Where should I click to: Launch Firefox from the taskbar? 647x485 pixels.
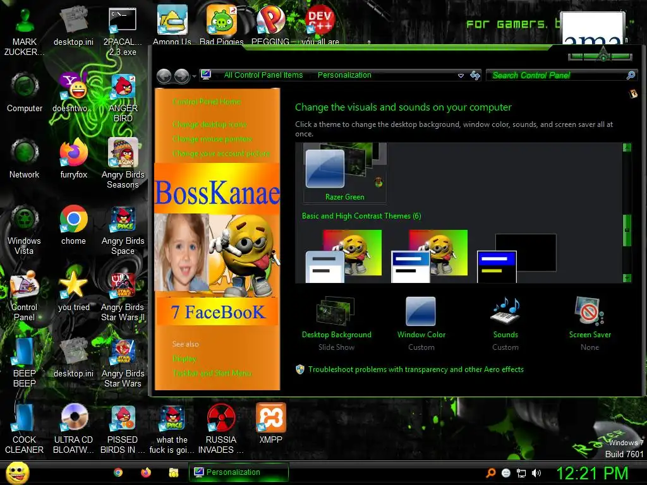[x=146, y=472]
